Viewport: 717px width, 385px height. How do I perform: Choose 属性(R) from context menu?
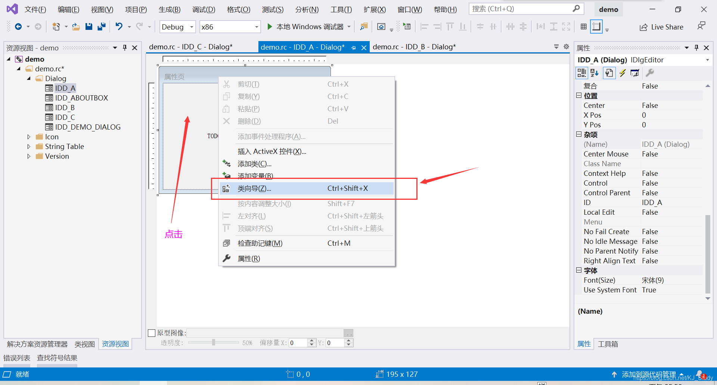tap(307, 258)
